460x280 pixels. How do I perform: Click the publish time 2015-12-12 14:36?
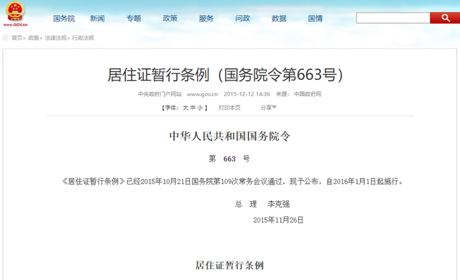(x=247, y=94)
